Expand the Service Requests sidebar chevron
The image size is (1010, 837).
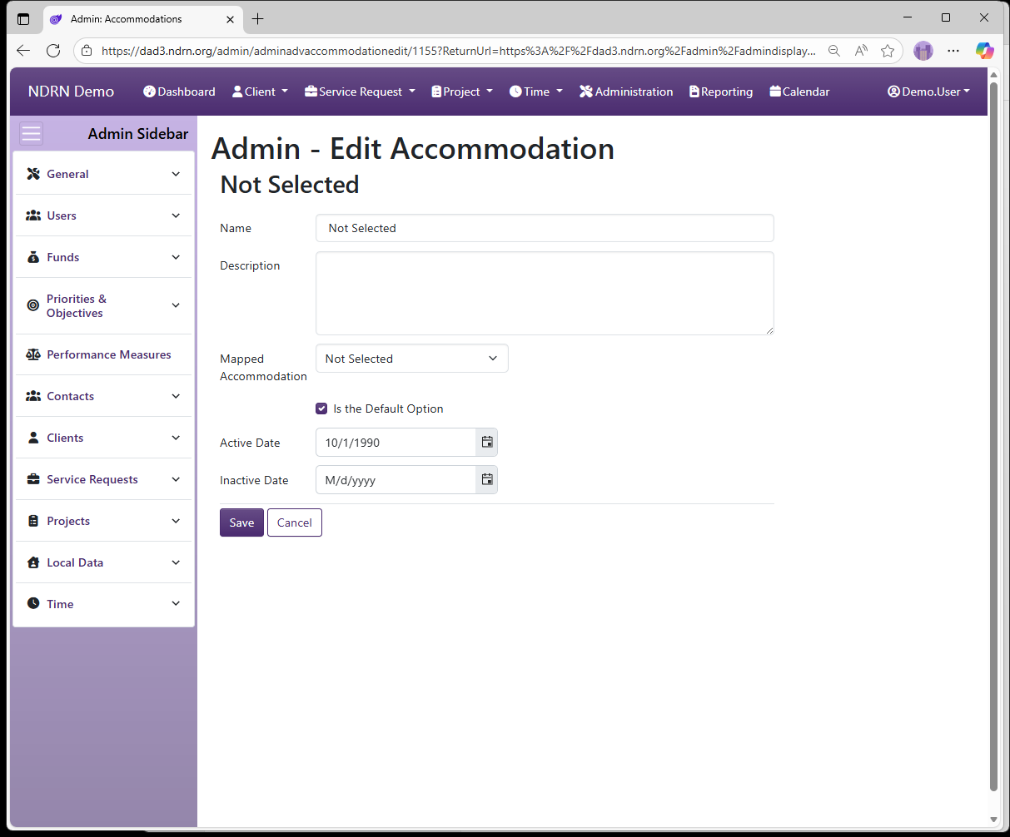176,479
